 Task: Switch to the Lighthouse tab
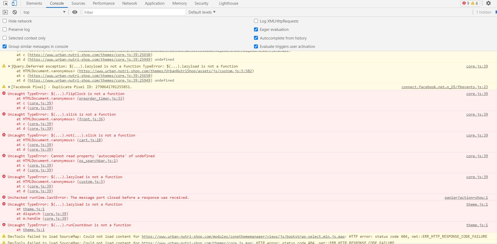[x=229, y=3]
